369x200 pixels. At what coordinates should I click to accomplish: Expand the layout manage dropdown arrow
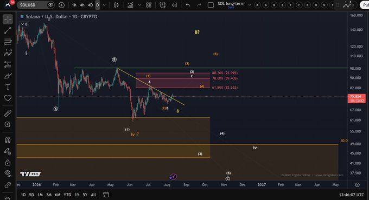coord(250,5)
